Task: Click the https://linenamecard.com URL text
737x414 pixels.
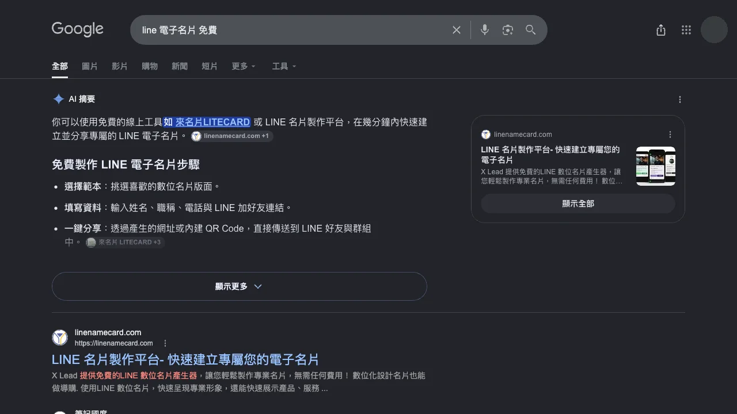Action: (x=114, y=343)
